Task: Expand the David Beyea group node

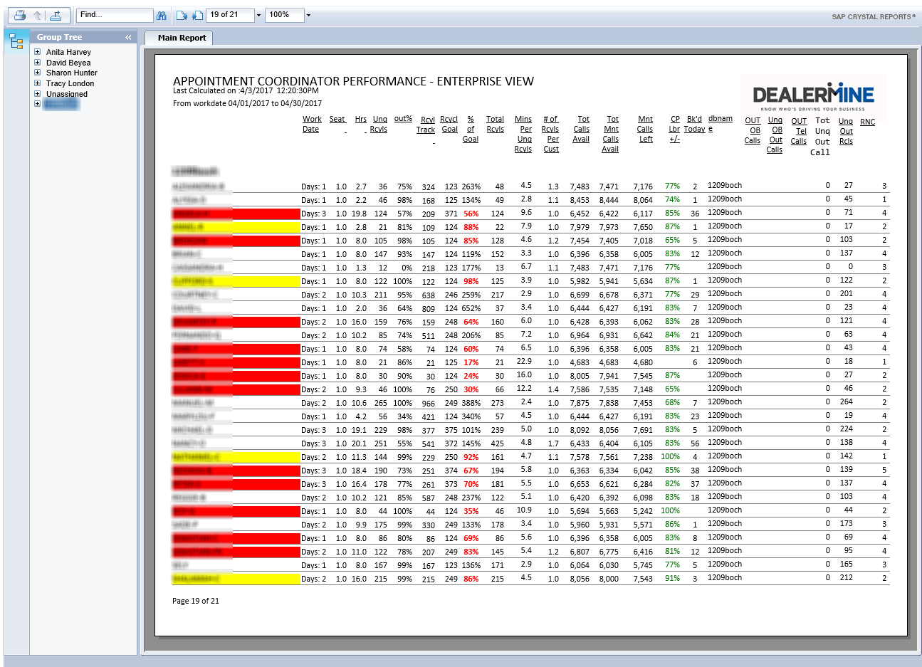Action: click(x=37, y=63)
